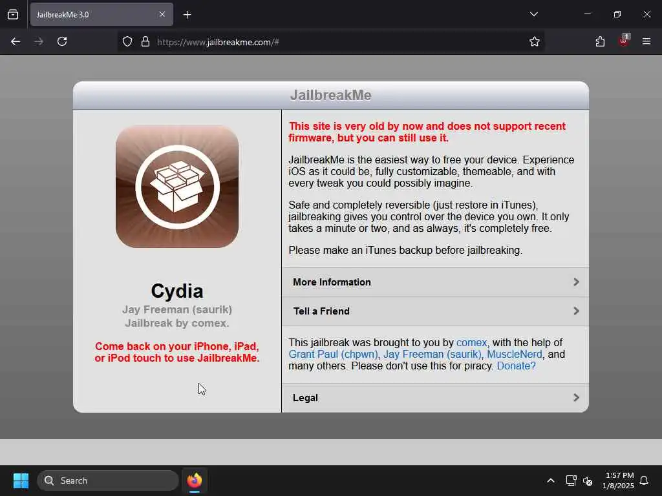Open the Legal row
Image resolution: width=662 pixels, height=496 pixels.
(x=435, y=398)
